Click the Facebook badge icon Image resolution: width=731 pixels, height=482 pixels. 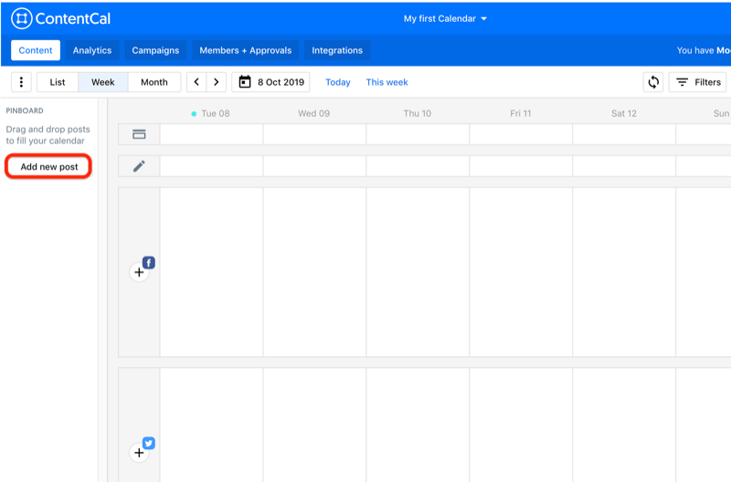click(x=149, y=263)
